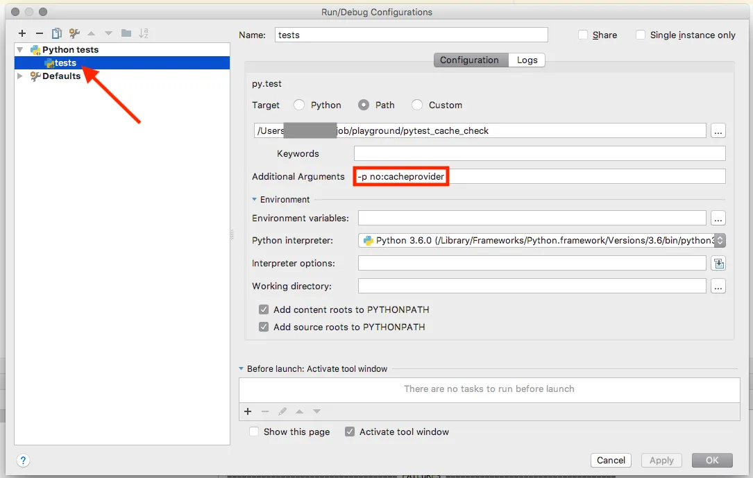Viewport: 753px width, 478px height.
Task: Collapse the Environment section
Action: (255, 199)
